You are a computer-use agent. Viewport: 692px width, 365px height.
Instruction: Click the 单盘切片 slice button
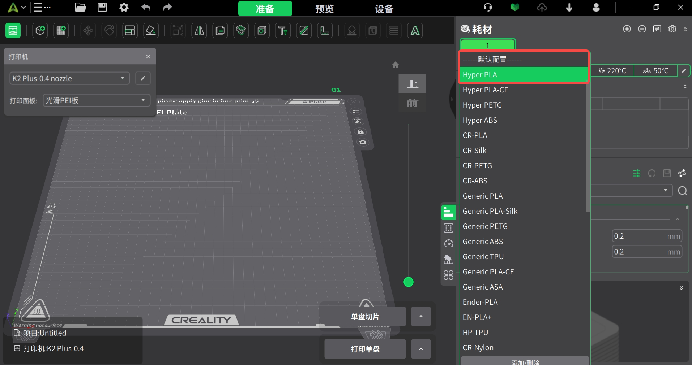coord(365,317)
